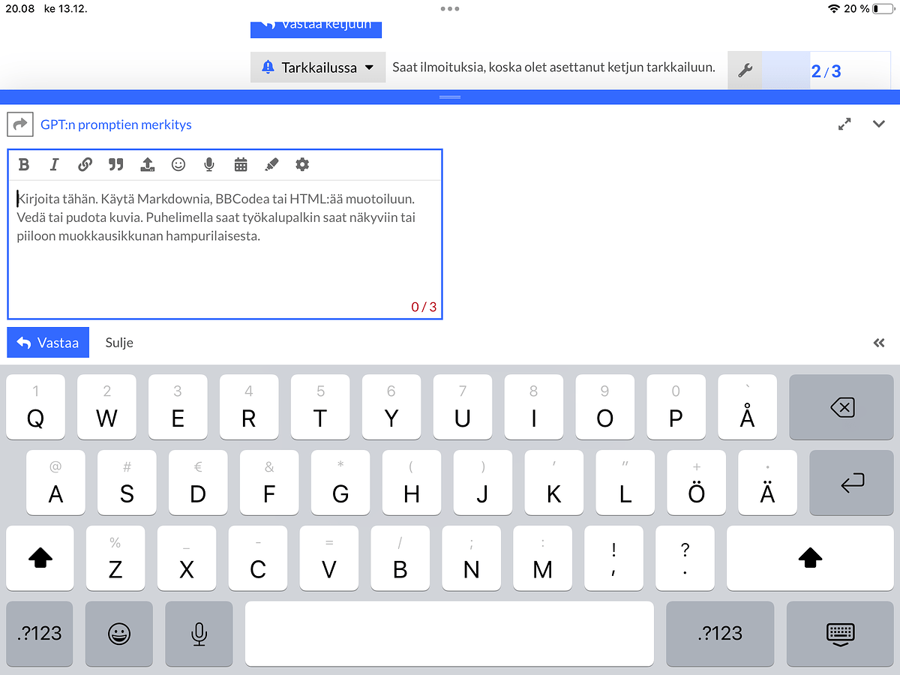Viewport: 900px width, 675px height.
Task: Insert blockquote with the quote icon
Action: pyautogui.click(x=115, y=165)
